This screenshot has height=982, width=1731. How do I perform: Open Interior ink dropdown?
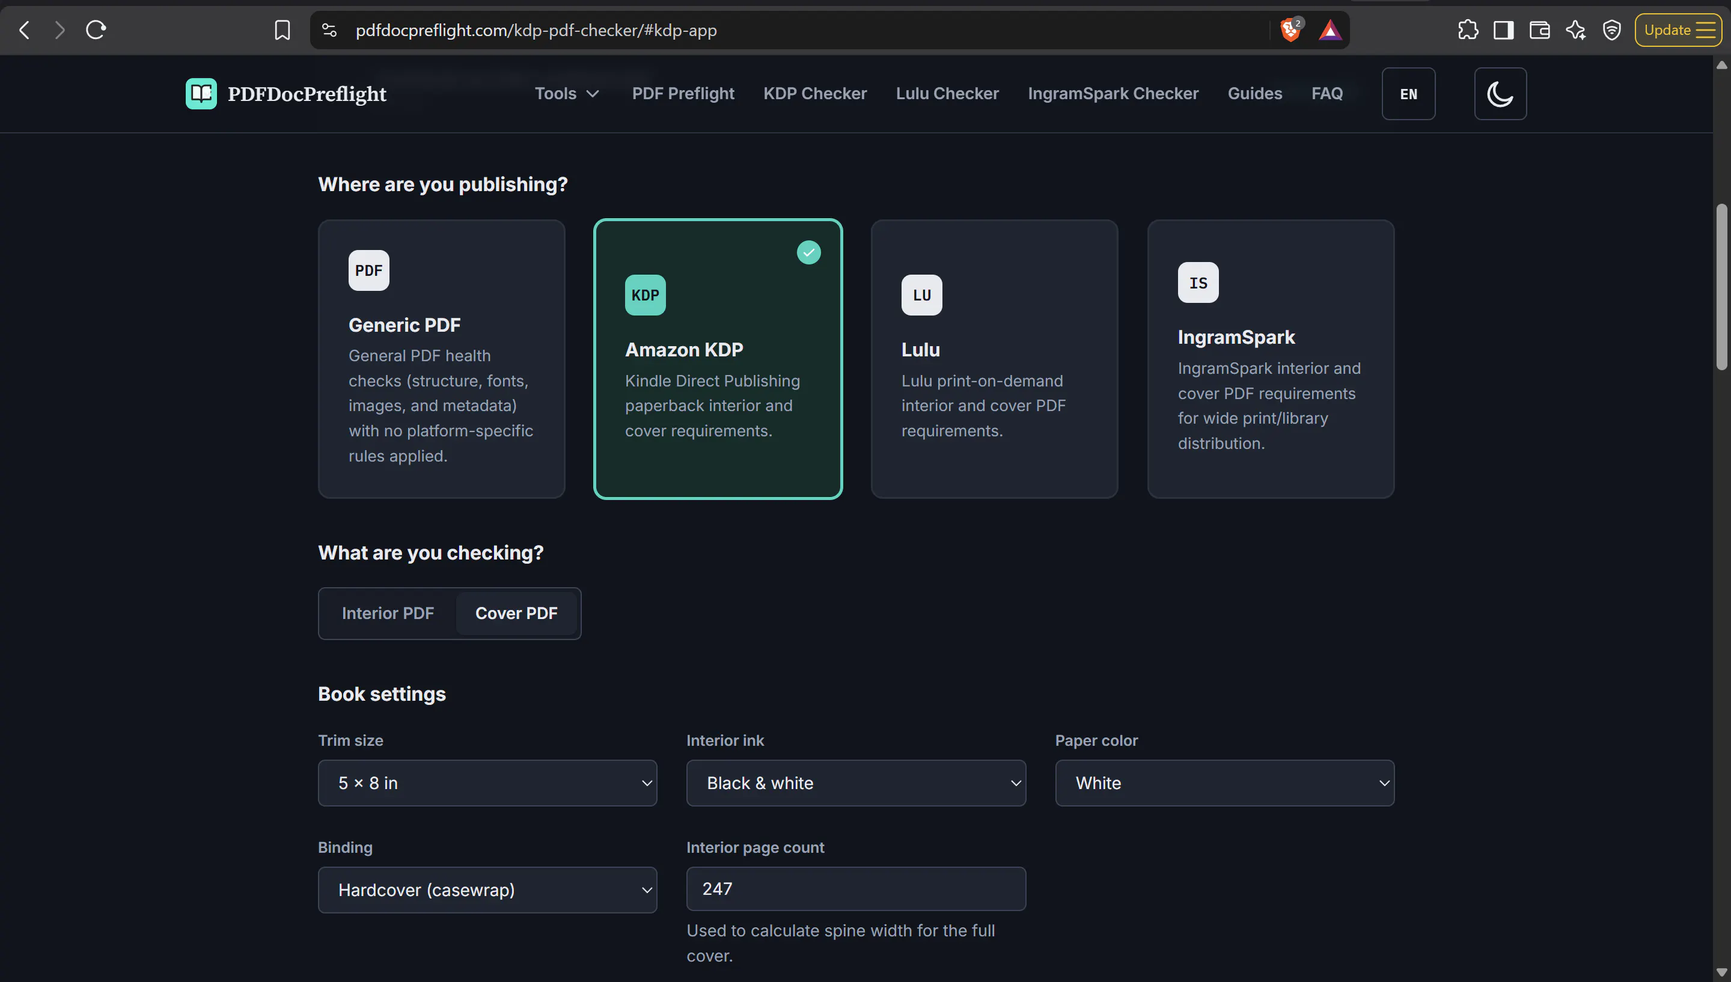pyautogui.click(x=856, y=783)
